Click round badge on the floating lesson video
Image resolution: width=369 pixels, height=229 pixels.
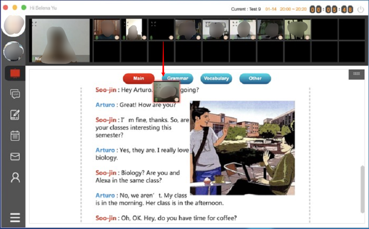tap(177, 100)
